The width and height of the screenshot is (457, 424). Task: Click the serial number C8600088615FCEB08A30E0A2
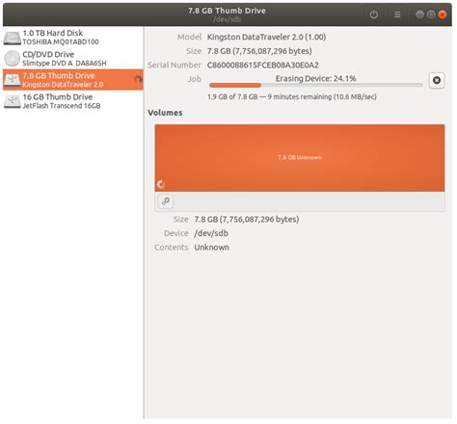263,66
